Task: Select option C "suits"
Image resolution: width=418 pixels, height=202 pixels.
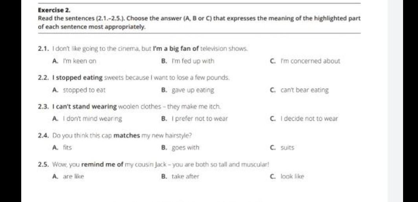Action: [282, 147]
